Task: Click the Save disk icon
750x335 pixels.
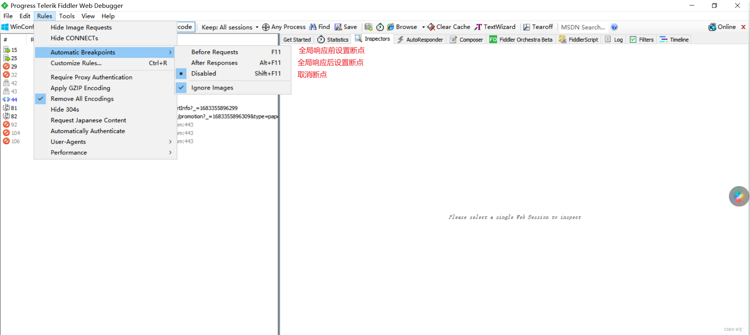Action: (x=338, y=27)
